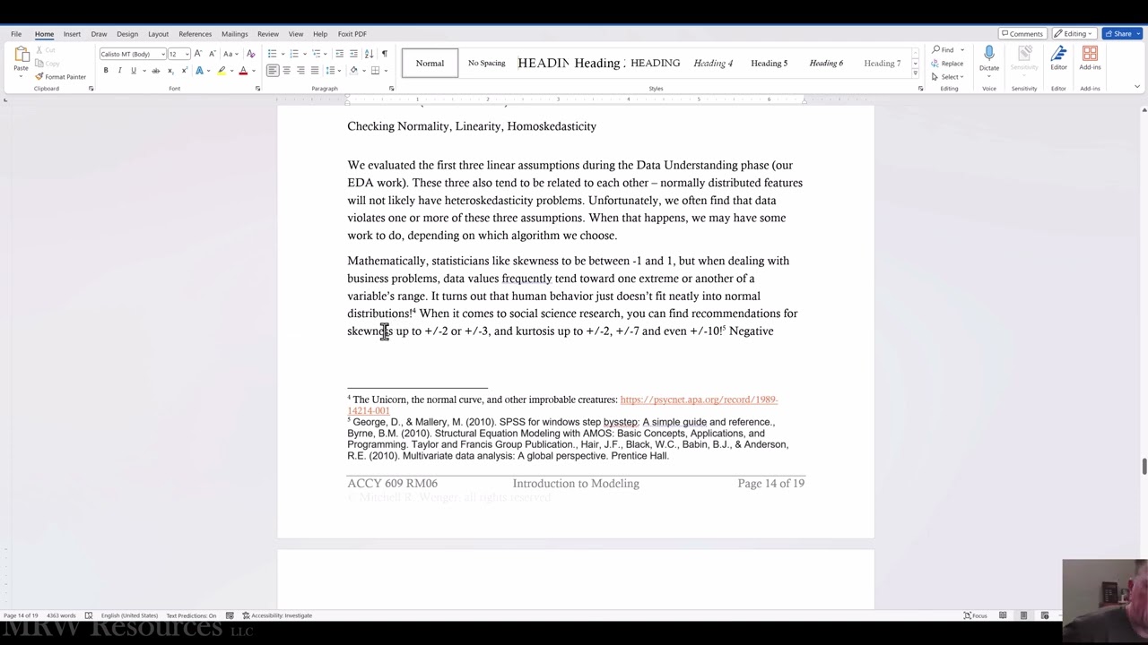The height and width of the screenshot is (645, 1148).
Task: Toggle Text Predictions On setting
Action: pyautogui.click(x=191, y=615)
